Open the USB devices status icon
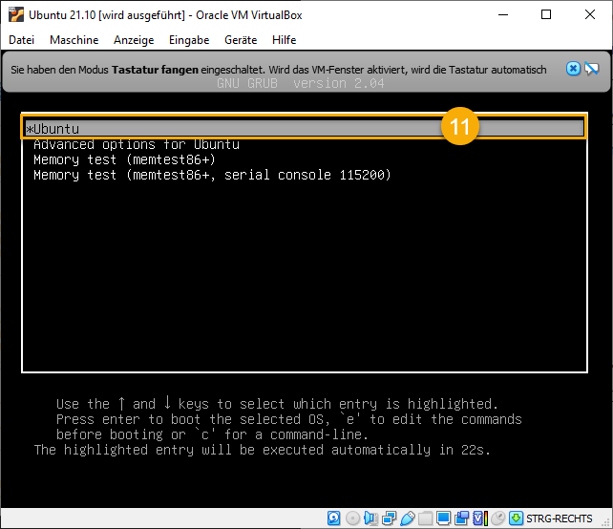Viewport: 613px width, 529px height. coord(408,518)
